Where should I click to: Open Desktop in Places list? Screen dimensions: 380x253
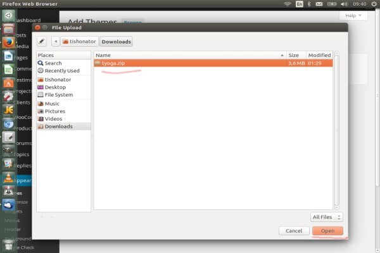tap(64, 87)
